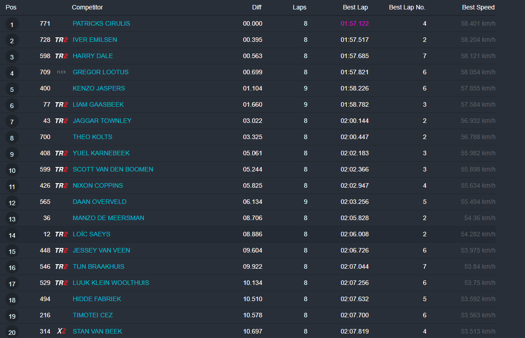Click the FLEX logo next to Gregor Lootus

[x=61, y=72]
